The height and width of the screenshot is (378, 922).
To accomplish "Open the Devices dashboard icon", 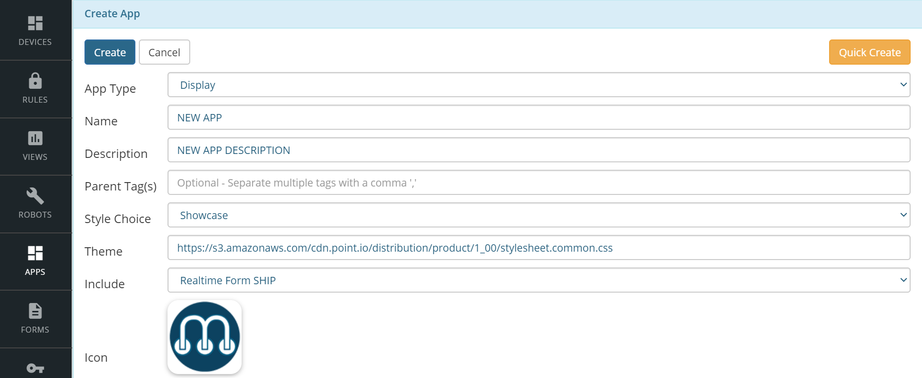I will point(35,23).
